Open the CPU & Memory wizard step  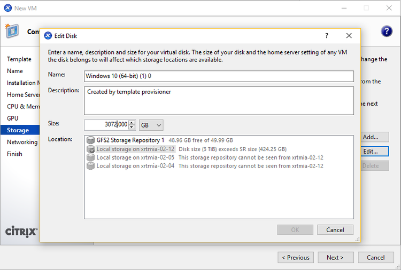pyautogui.click(x=23, y=106)
